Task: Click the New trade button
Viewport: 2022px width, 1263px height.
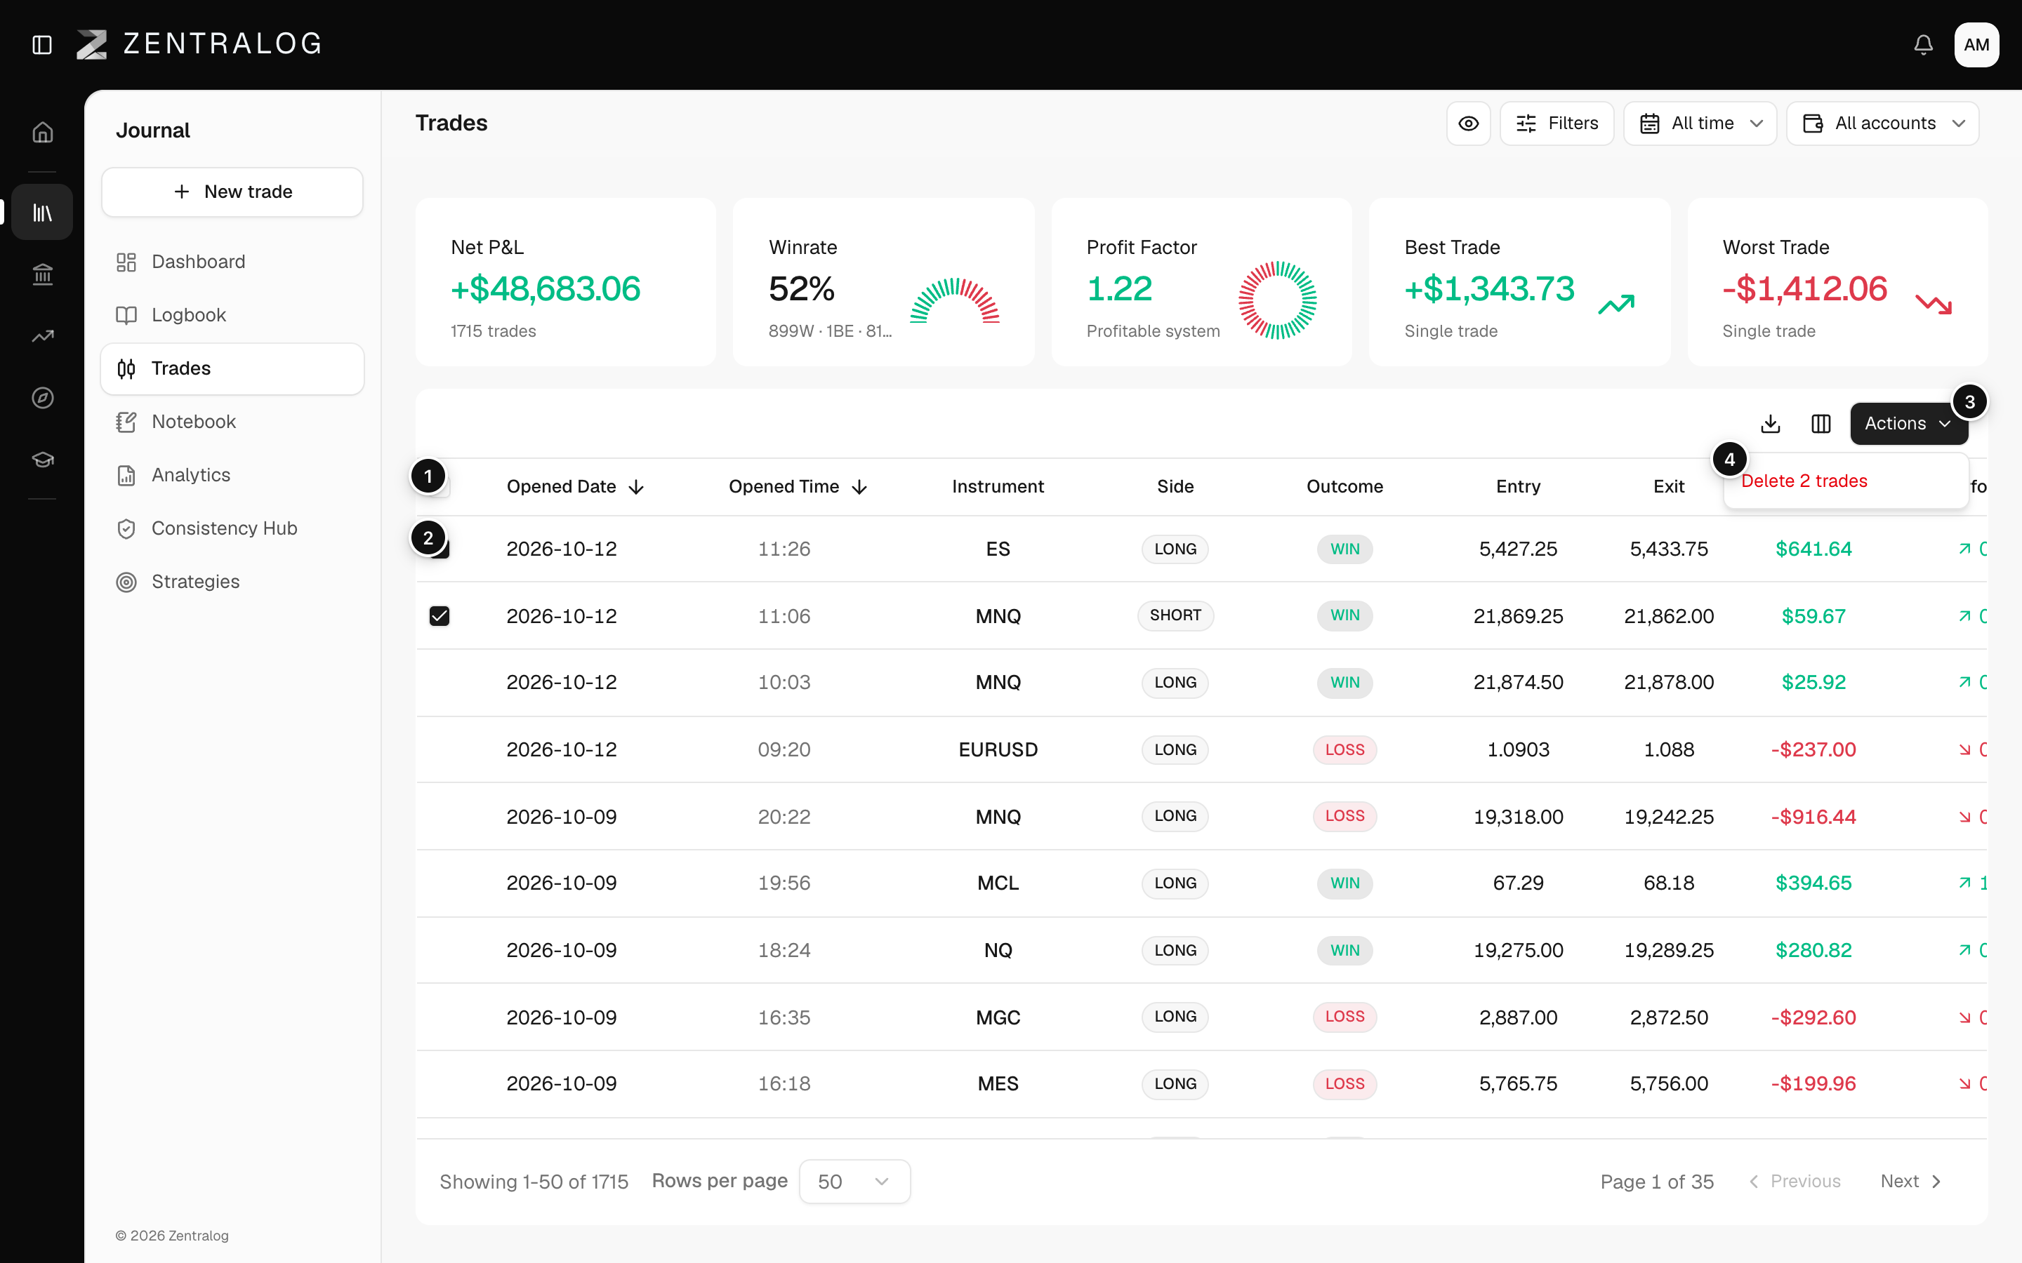Action: point(232,192)
